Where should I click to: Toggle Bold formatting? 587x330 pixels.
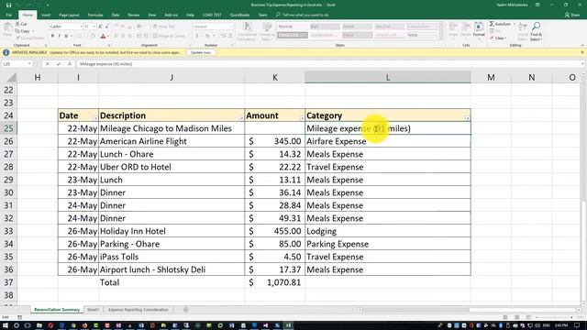tap(52, 36)
